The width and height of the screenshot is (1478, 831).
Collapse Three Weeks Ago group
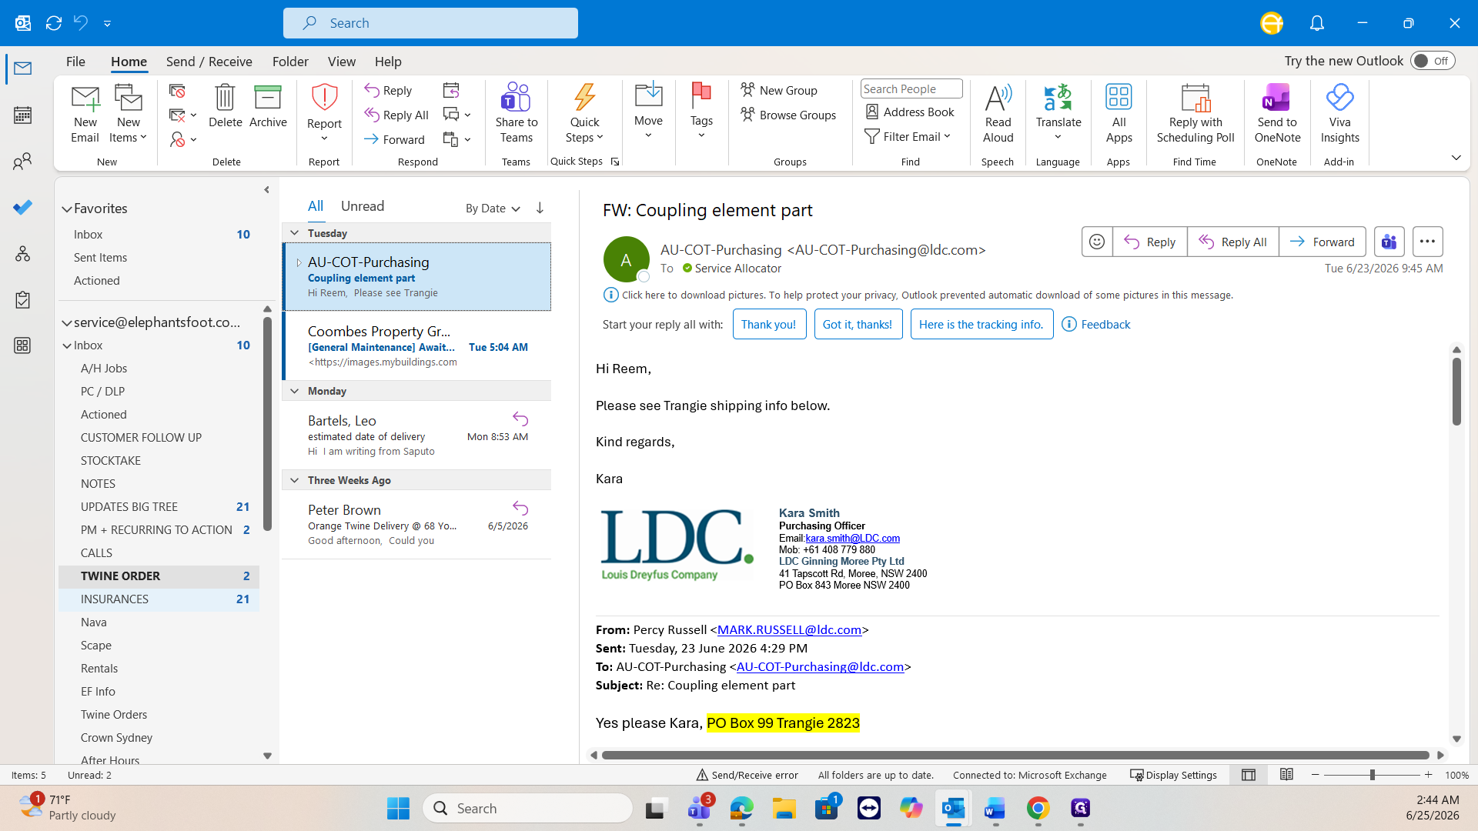(x=294, y=480)
